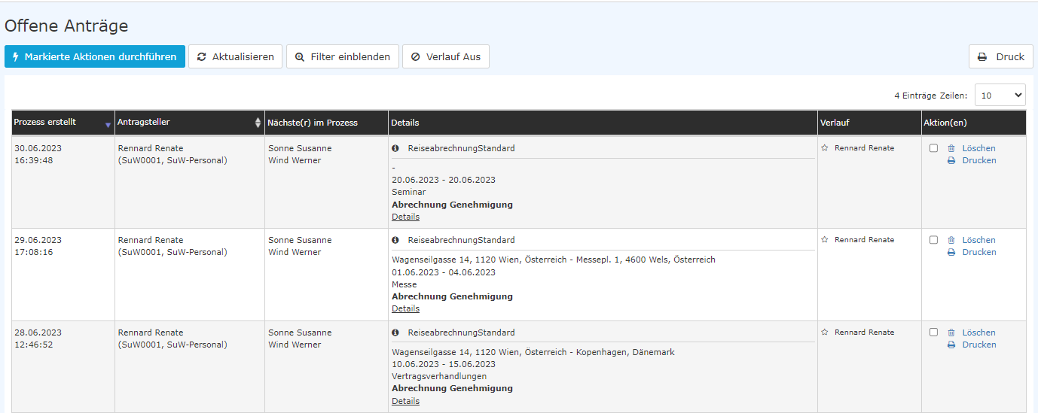Click info icon in 28.06.2023 request details
This screenshot has width=1038, height=413.
click(x=395, y=333)
